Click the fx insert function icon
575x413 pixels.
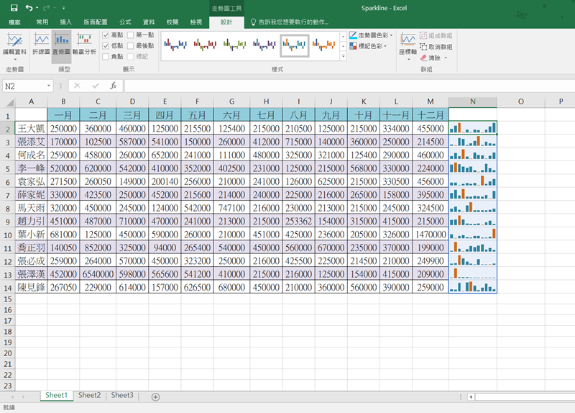tap(113, 86)
